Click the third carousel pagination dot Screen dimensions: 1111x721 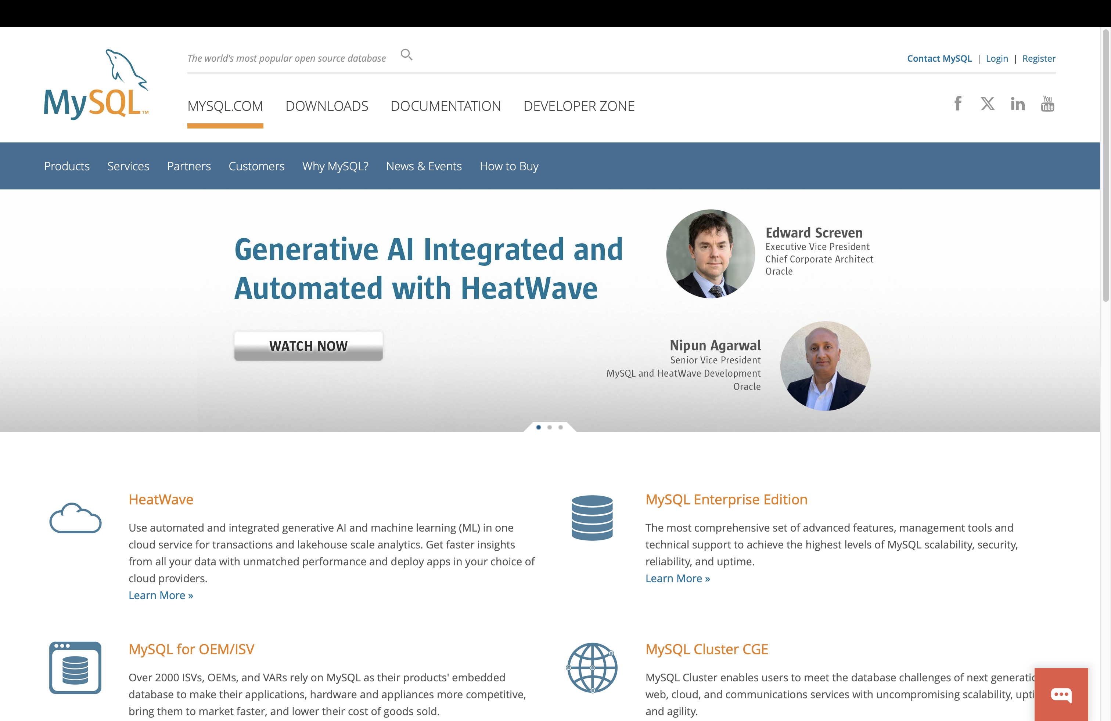click(x=561, y=427)
